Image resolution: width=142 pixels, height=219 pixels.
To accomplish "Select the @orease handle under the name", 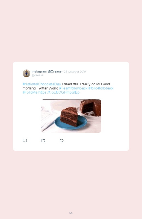I will (37, 75).
